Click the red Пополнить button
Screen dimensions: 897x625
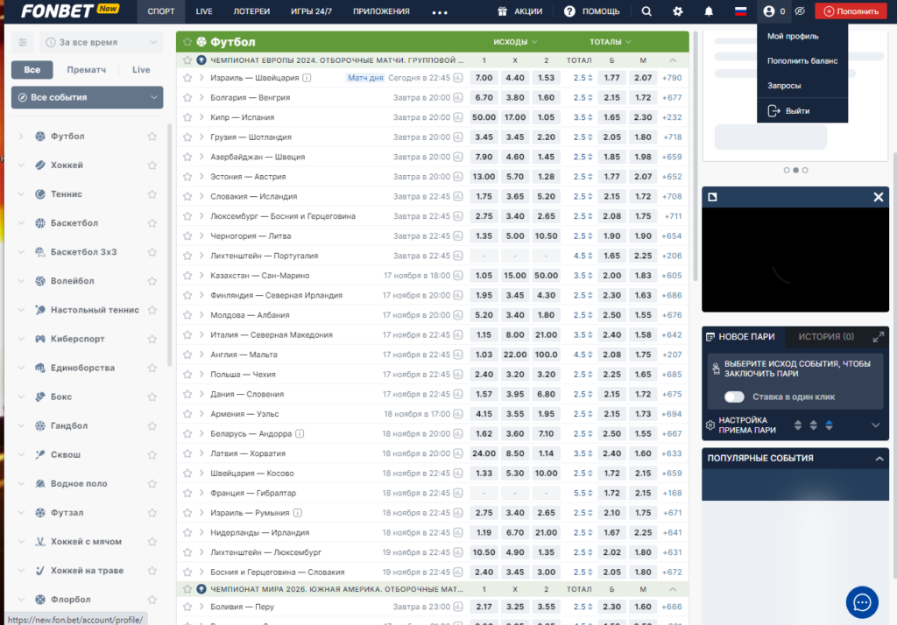coord(851,11)
